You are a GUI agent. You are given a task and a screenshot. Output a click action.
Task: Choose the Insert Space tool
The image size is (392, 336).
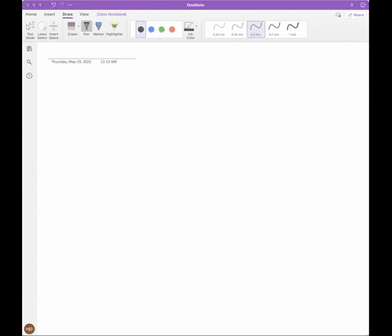pyautogui.click(x=54, y=30)
